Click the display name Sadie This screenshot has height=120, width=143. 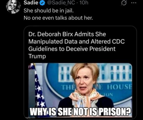tap(31, 3)
